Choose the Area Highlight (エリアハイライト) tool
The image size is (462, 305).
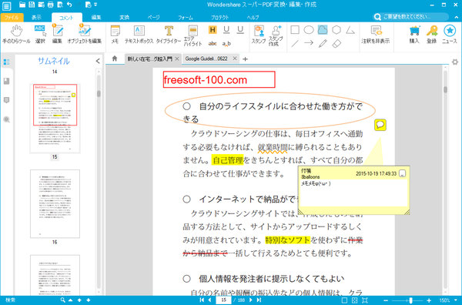(x=192, y=35)
